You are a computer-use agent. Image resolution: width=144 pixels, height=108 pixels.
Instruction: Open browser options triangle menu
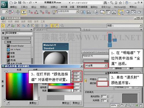[3, 33]
